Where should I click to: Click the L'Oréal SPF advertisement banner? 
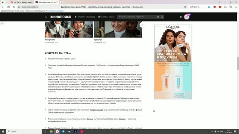173,62
